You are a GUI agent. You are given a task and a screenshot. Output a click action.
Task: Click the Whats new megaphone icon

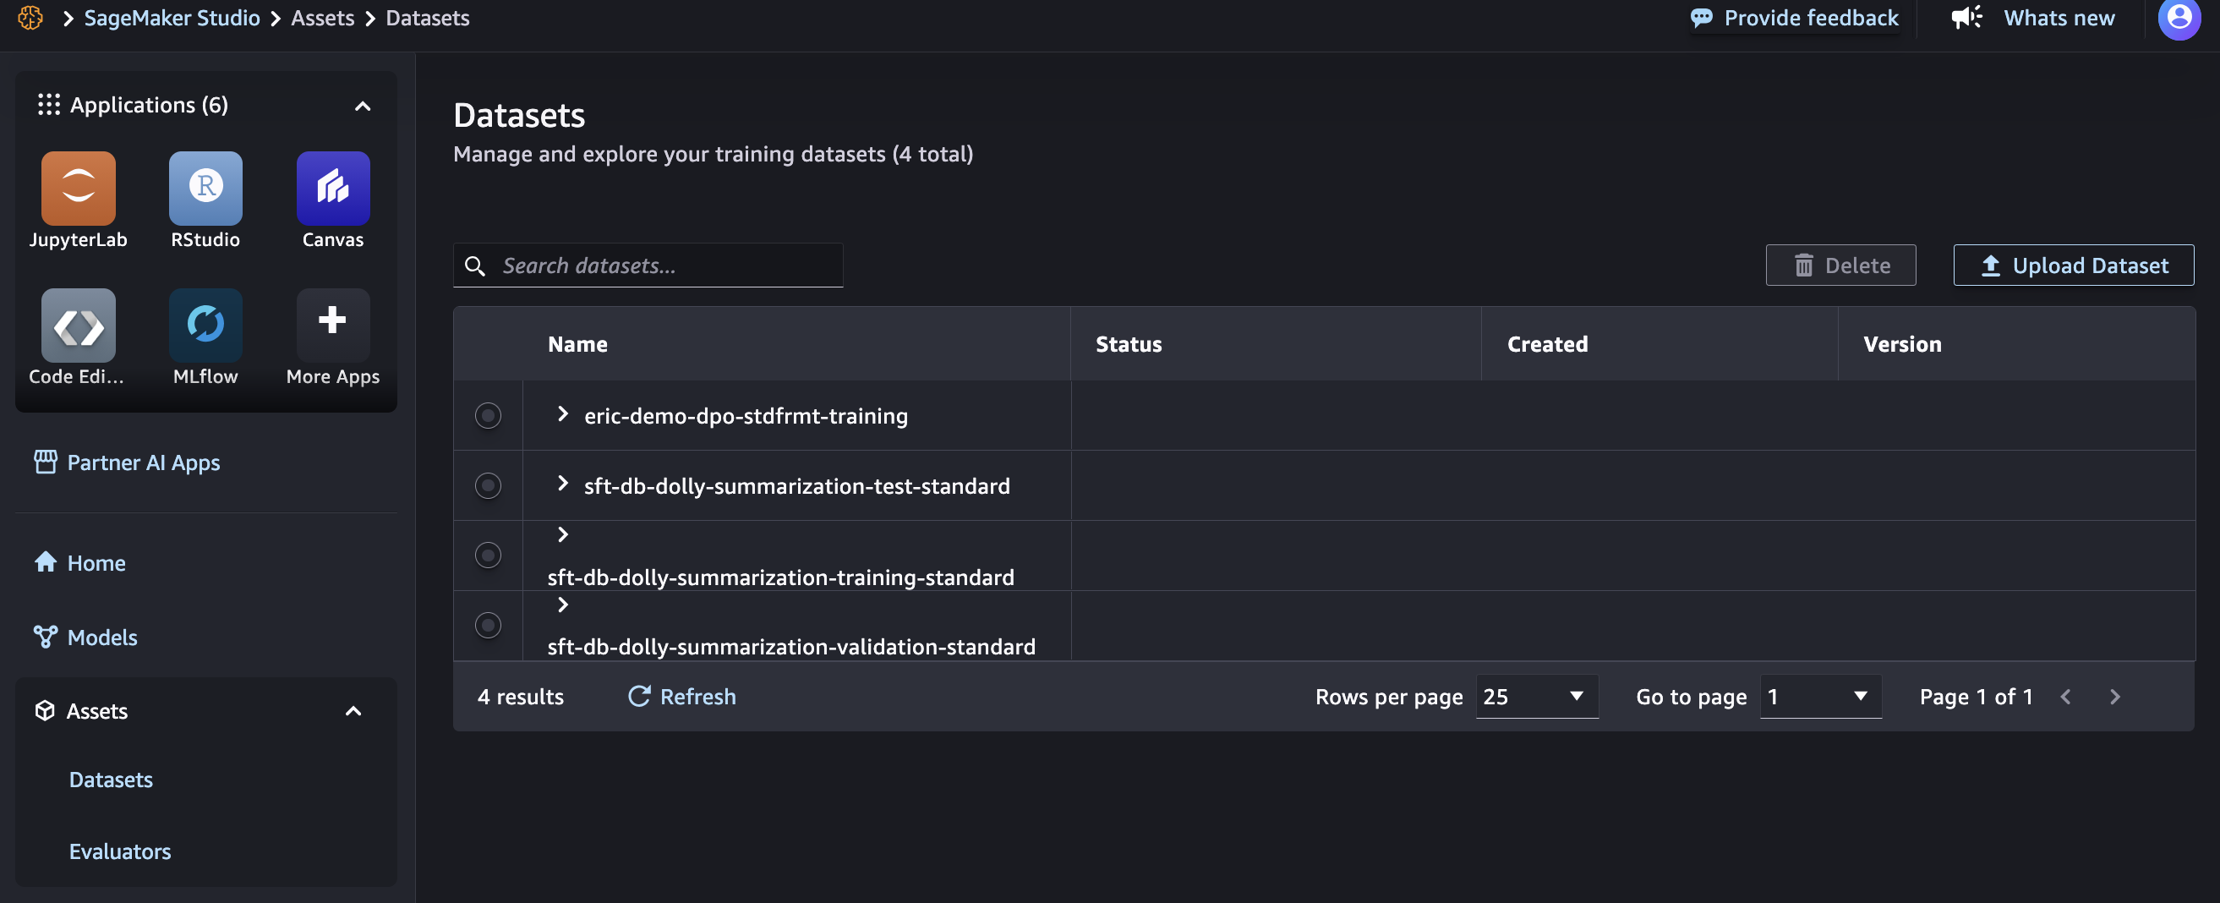(1966, 17)
